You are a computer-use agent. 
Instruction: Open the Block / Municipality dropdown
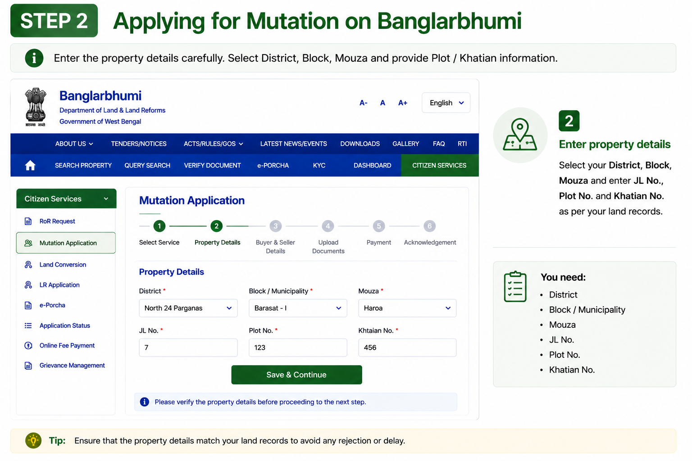298,308
